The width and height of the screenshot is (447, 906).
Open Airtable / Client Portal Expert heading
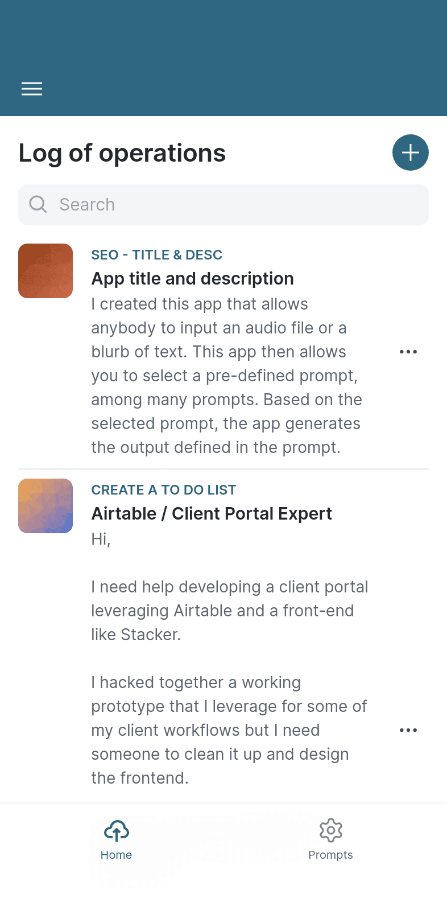point(212,514)
